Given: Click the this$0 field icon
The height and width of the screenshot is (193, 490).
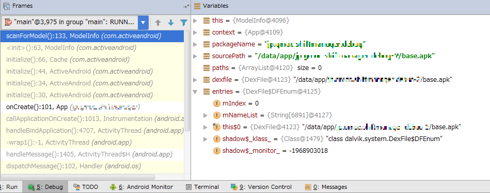Looking at the screenshot, I should tap(216, 127).
